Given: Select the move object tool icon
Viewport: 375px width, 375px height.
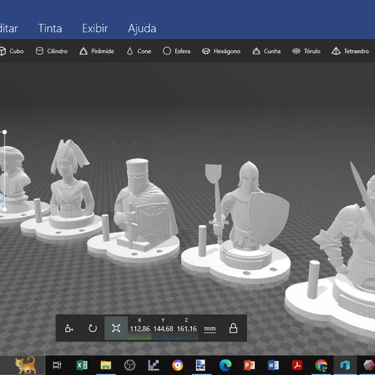Looking at the screenshot, I should click(x=69, y=328).
